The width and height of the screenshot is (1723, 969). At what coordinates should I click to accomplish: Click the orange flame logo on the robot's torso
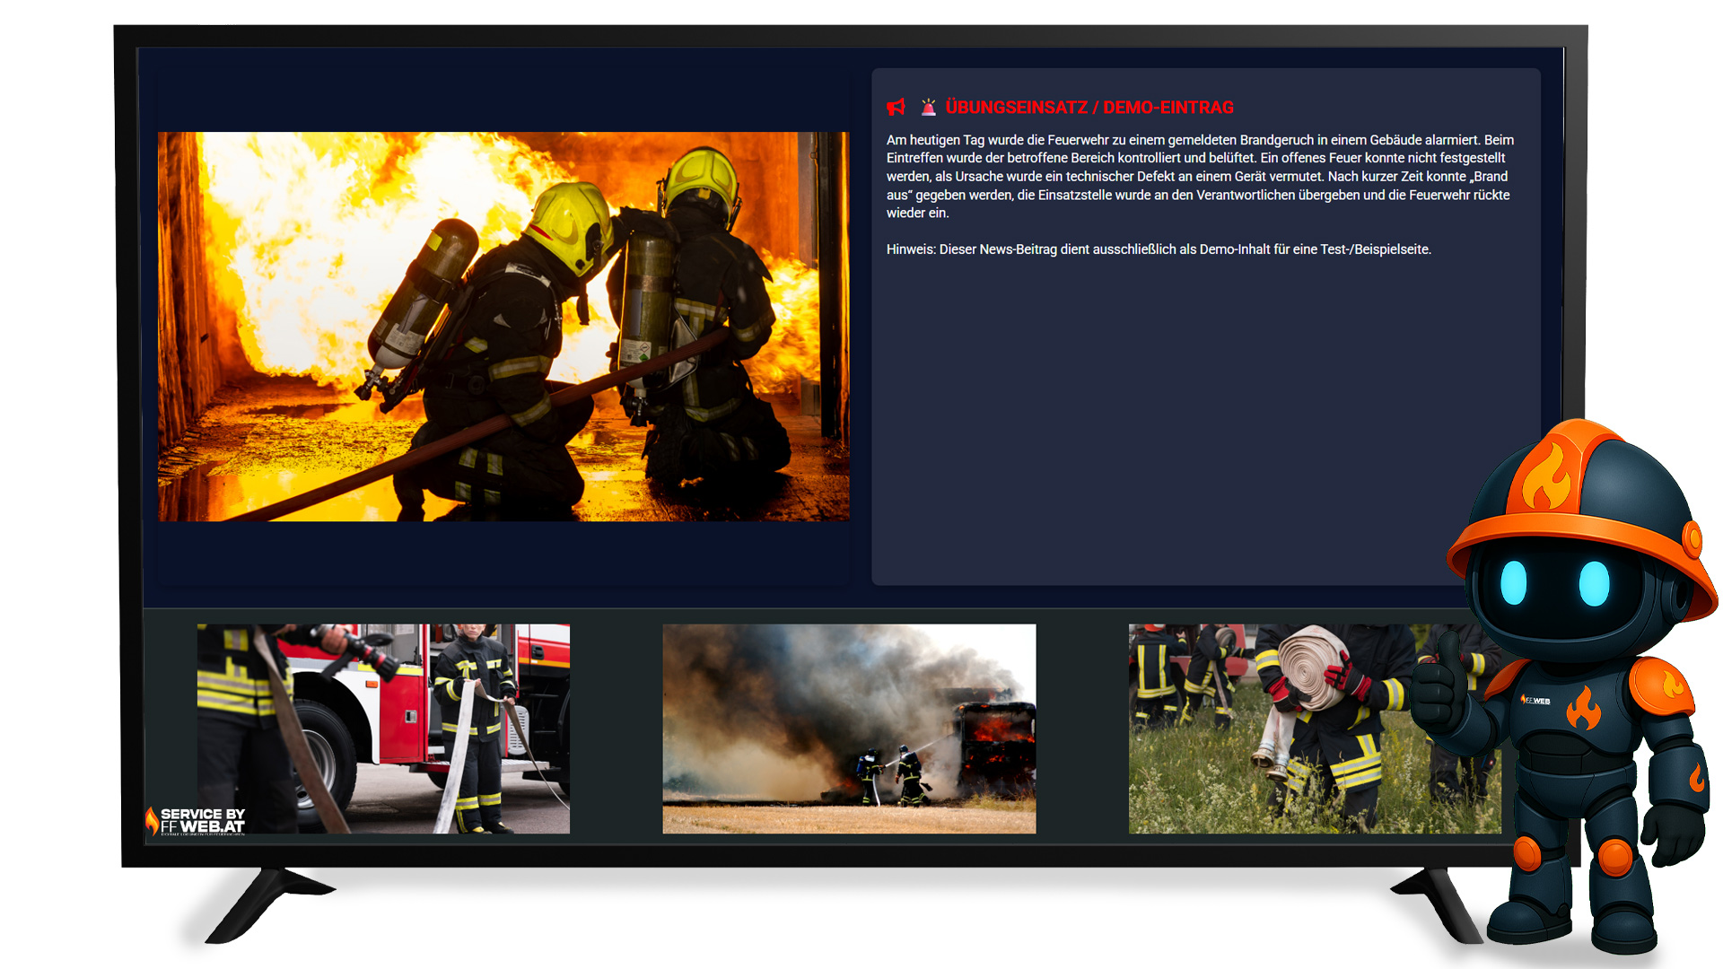1584,709
